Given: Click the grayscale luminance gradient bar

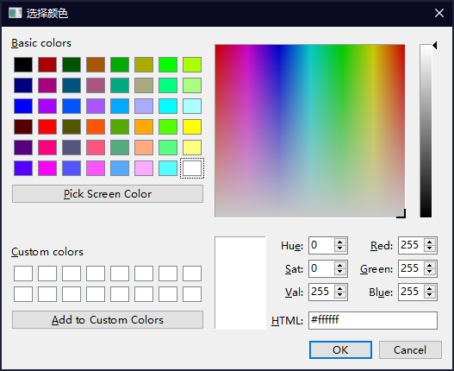Looking at the screenshot, I should pos(426,130).
